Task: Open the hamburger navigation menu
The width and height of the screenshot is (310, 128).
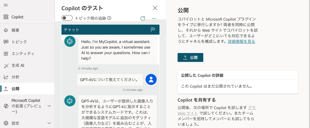Action: [6, 5]
